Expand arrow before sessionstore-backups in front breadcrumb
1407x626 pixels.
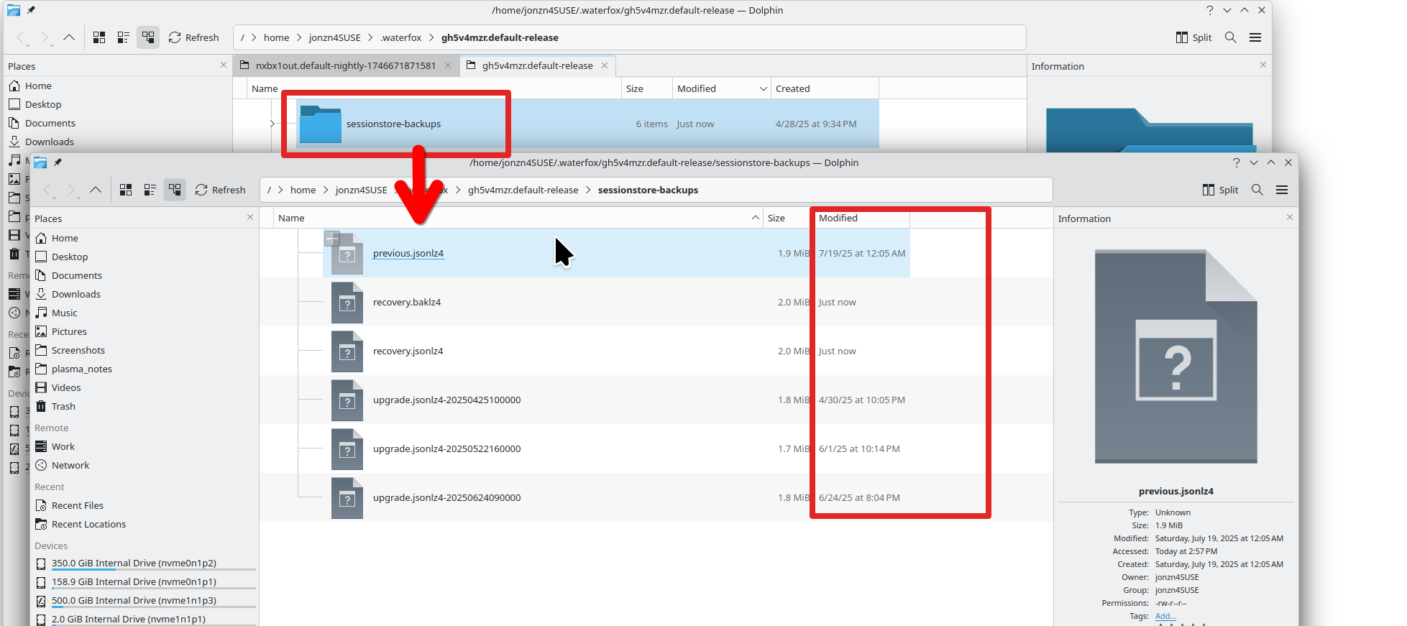pyautogui.click(x=588, y=190)
